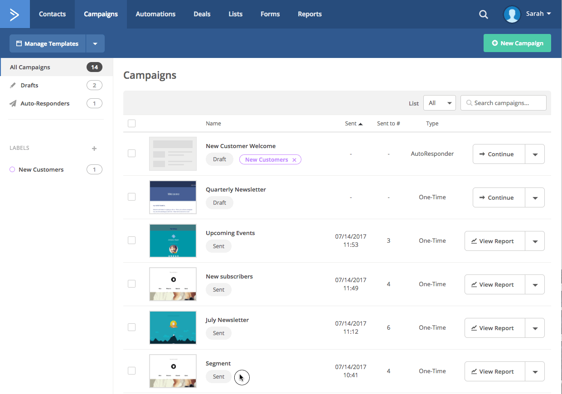Go to the Automations tab
The width and height of the screenshot is (562, 394).
tap(155, 14)
